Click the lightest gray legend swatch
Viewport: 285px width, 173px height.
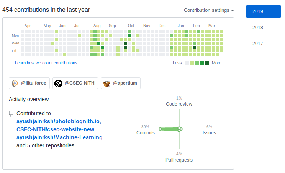[x=187, y=63]
